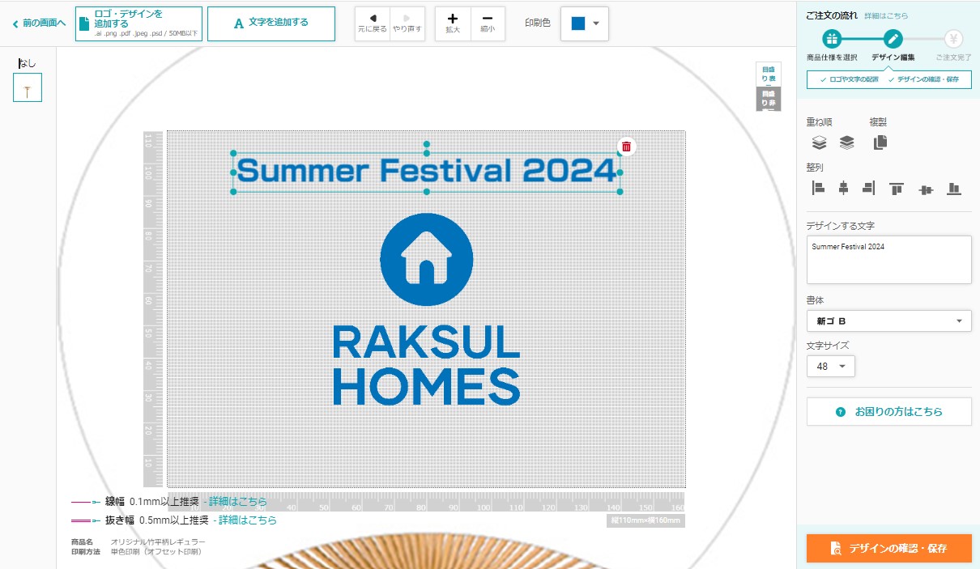This screenshot has height=569, width=980.
Task: Click お困りの方はこちら help button
Action: pos(888,411)
